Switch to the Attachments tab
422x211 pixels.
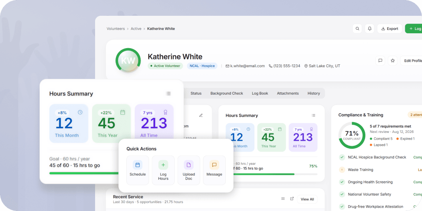[x=288, y=93]
